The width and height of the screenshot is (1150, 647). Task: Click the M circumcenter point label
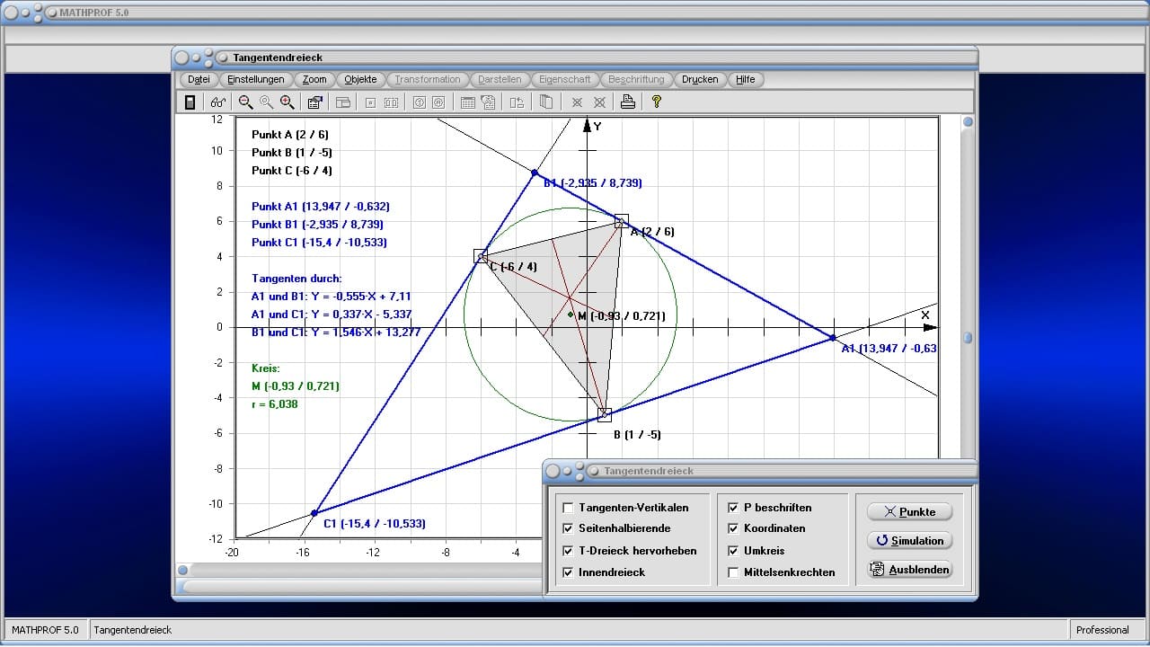click(621, 316)
